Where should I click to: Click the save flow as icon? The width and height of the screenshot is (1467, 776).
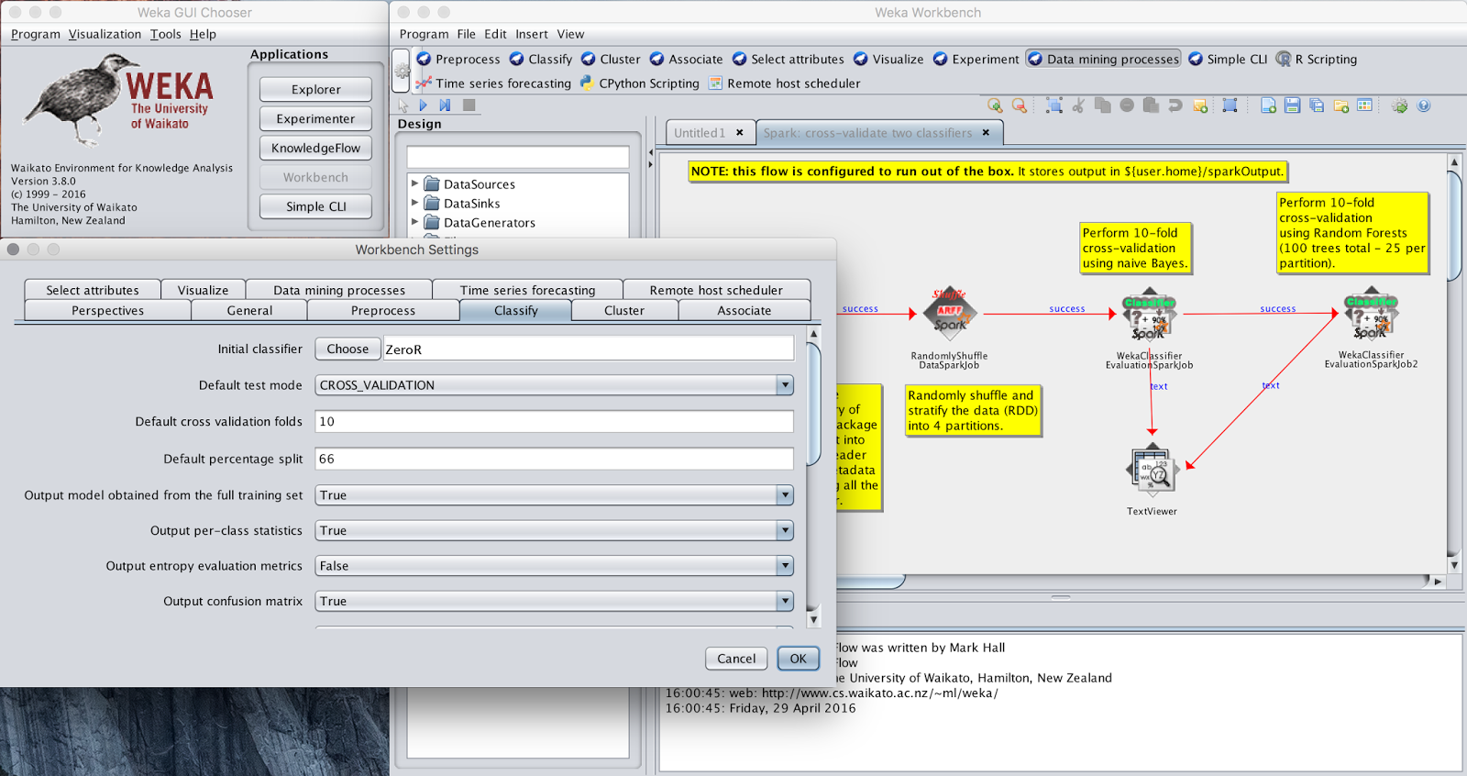point(1317,105)
